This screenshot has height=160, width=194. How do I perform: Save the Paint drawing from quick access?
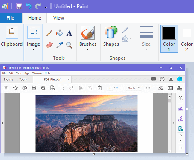click(x=19, y=6)
